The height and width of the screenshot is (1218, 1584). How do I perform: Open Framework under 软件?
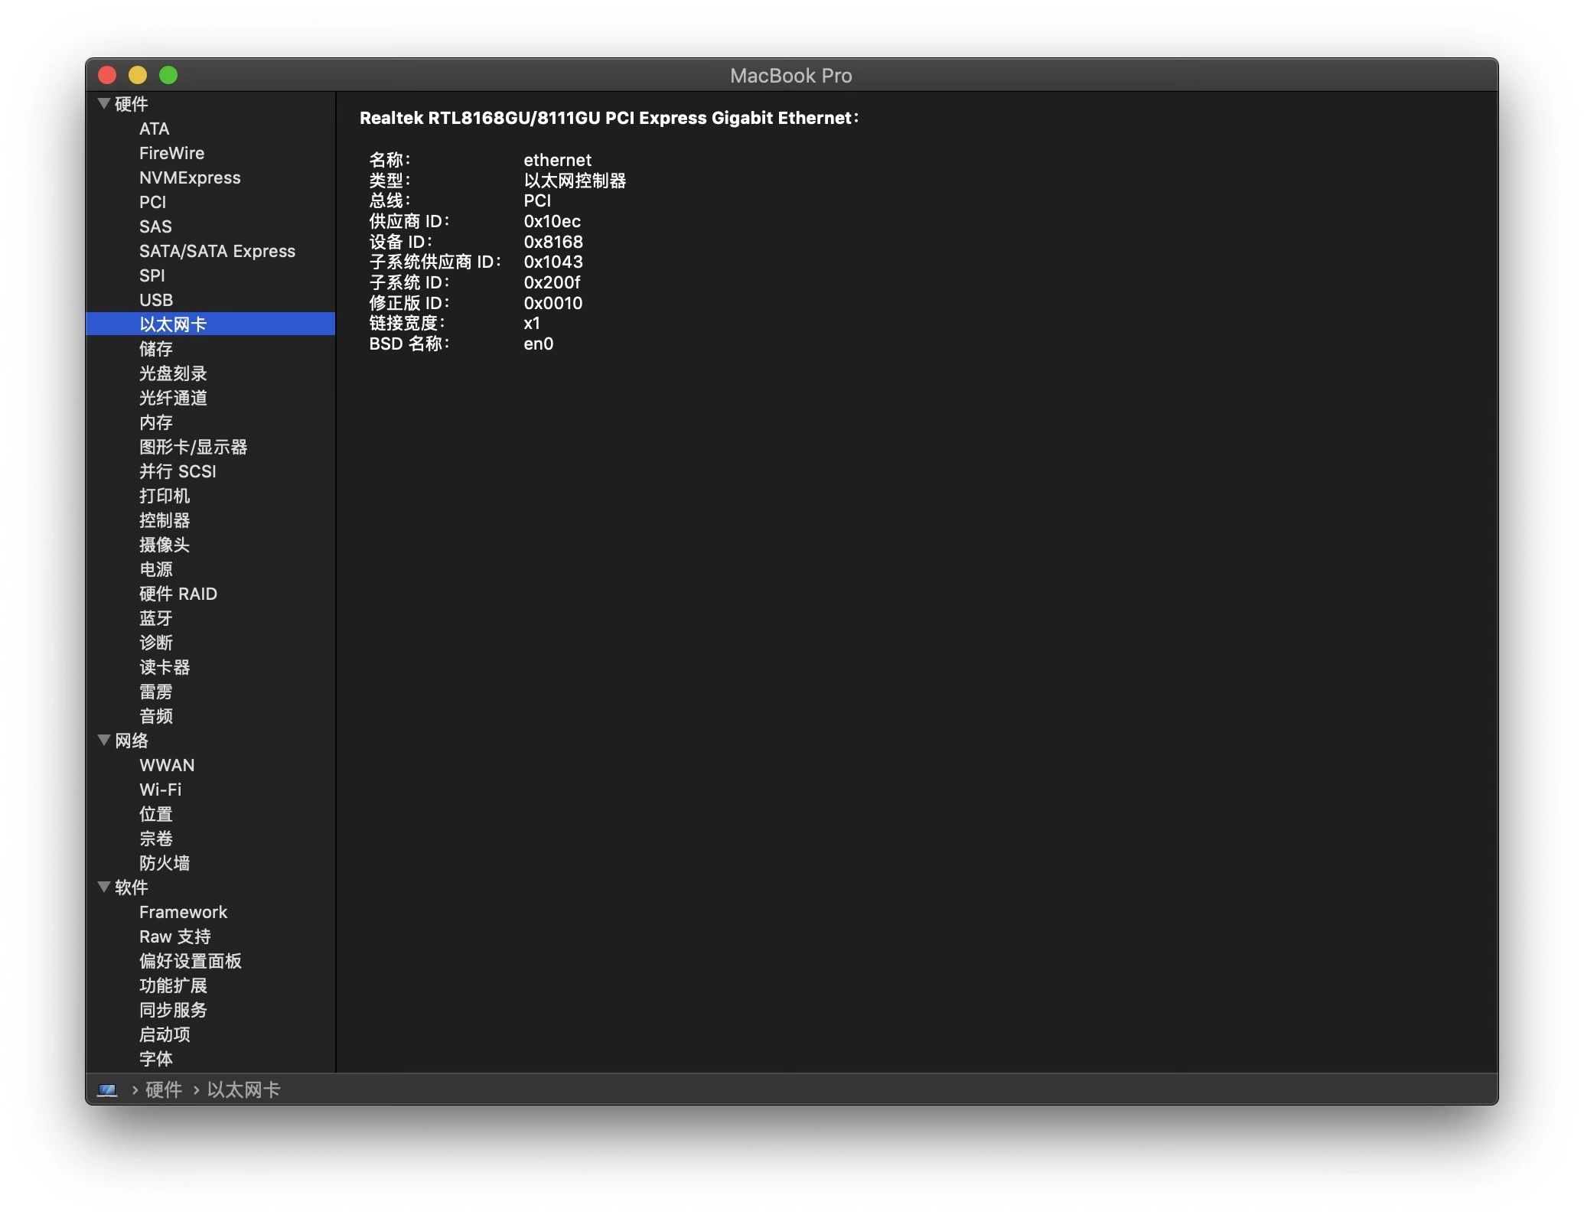(184, 912)
